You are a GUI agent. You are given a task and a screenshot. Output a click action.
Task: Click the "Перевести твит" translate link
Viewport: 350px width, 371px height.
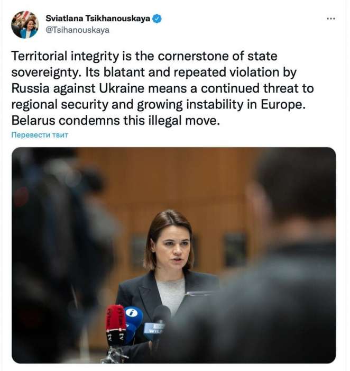[x=40, y=135]
